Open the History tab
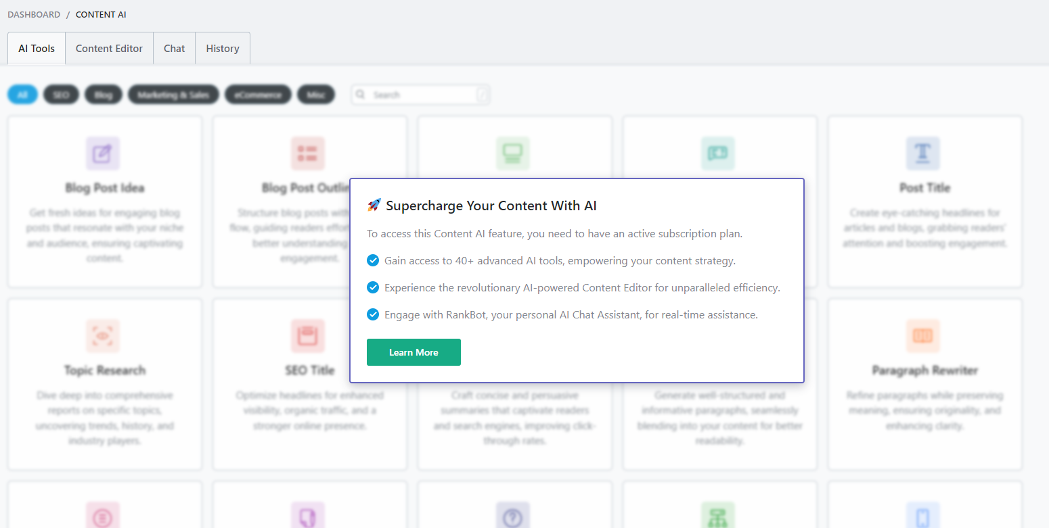 coord(223,49)
